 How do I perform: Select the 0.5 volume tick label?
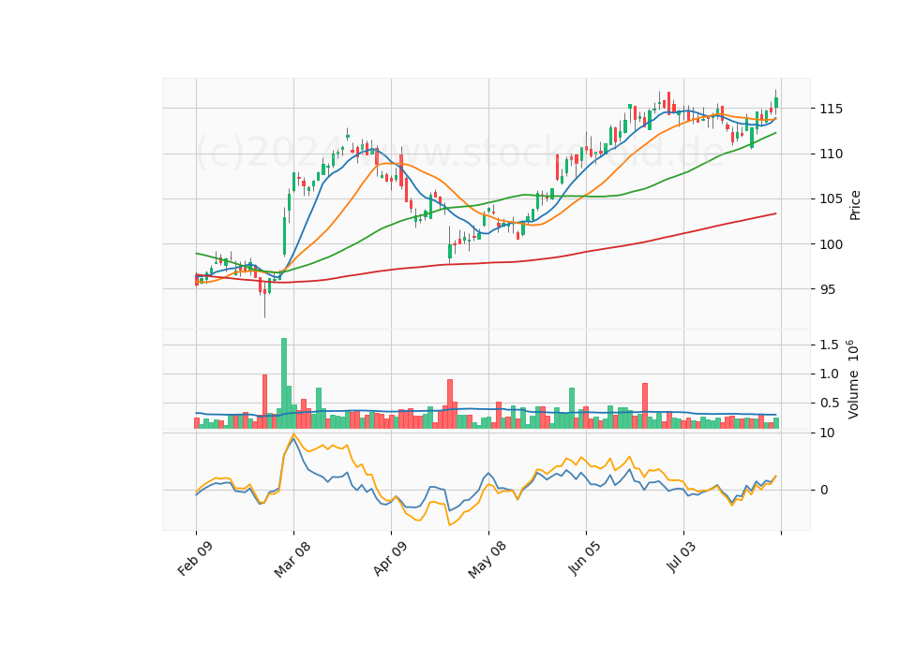[830, 403]
